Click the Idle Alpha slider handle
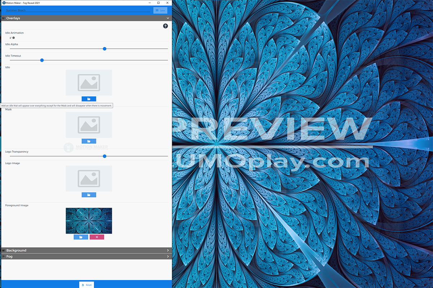Viewport: 433px width, 288px height. (105, 49)
